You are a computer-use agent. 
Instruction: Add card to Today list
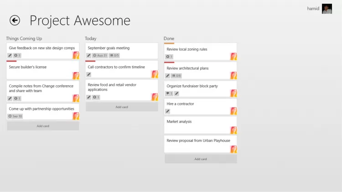[x=122, y=107]
